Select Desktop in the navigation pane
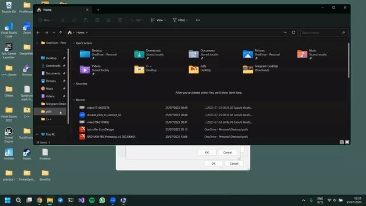Image resolution: width=366 pixels, height=206 pixels. [x=51, y=58]
